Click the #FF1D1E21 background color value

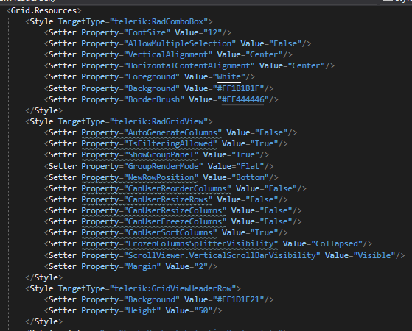238,299
